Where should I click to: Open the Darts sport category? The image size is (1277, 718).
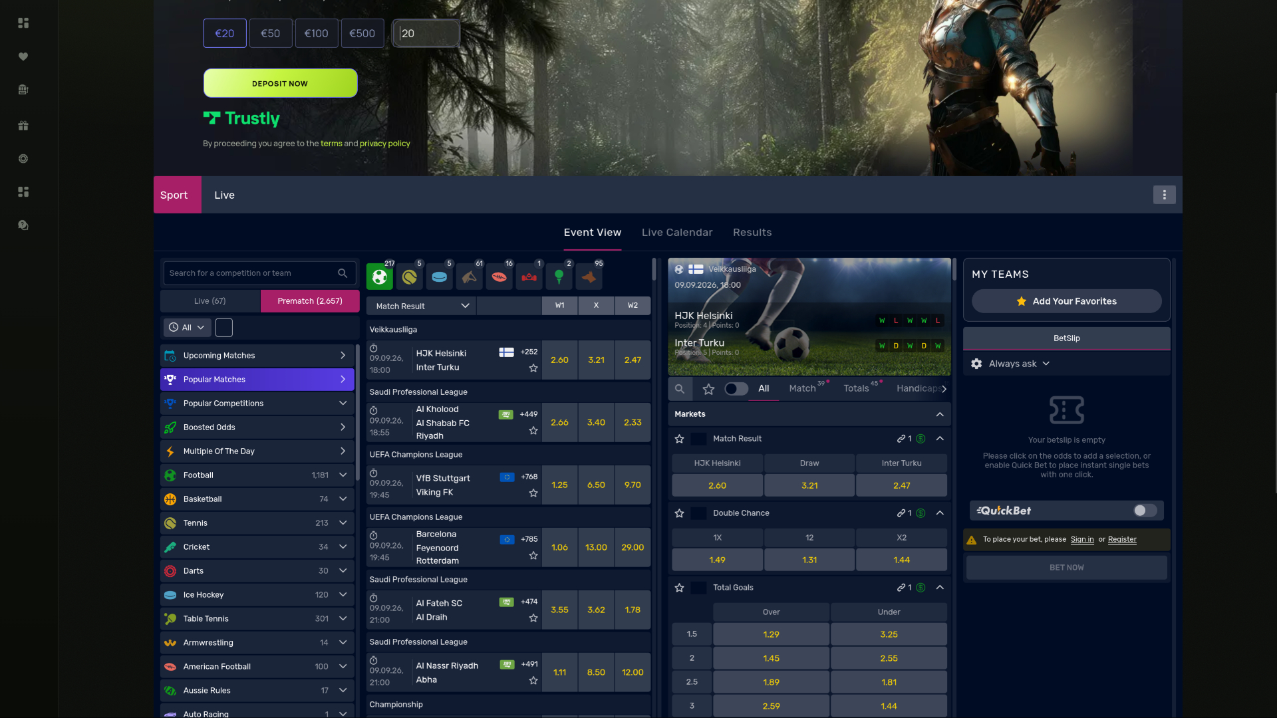point(257,571)
